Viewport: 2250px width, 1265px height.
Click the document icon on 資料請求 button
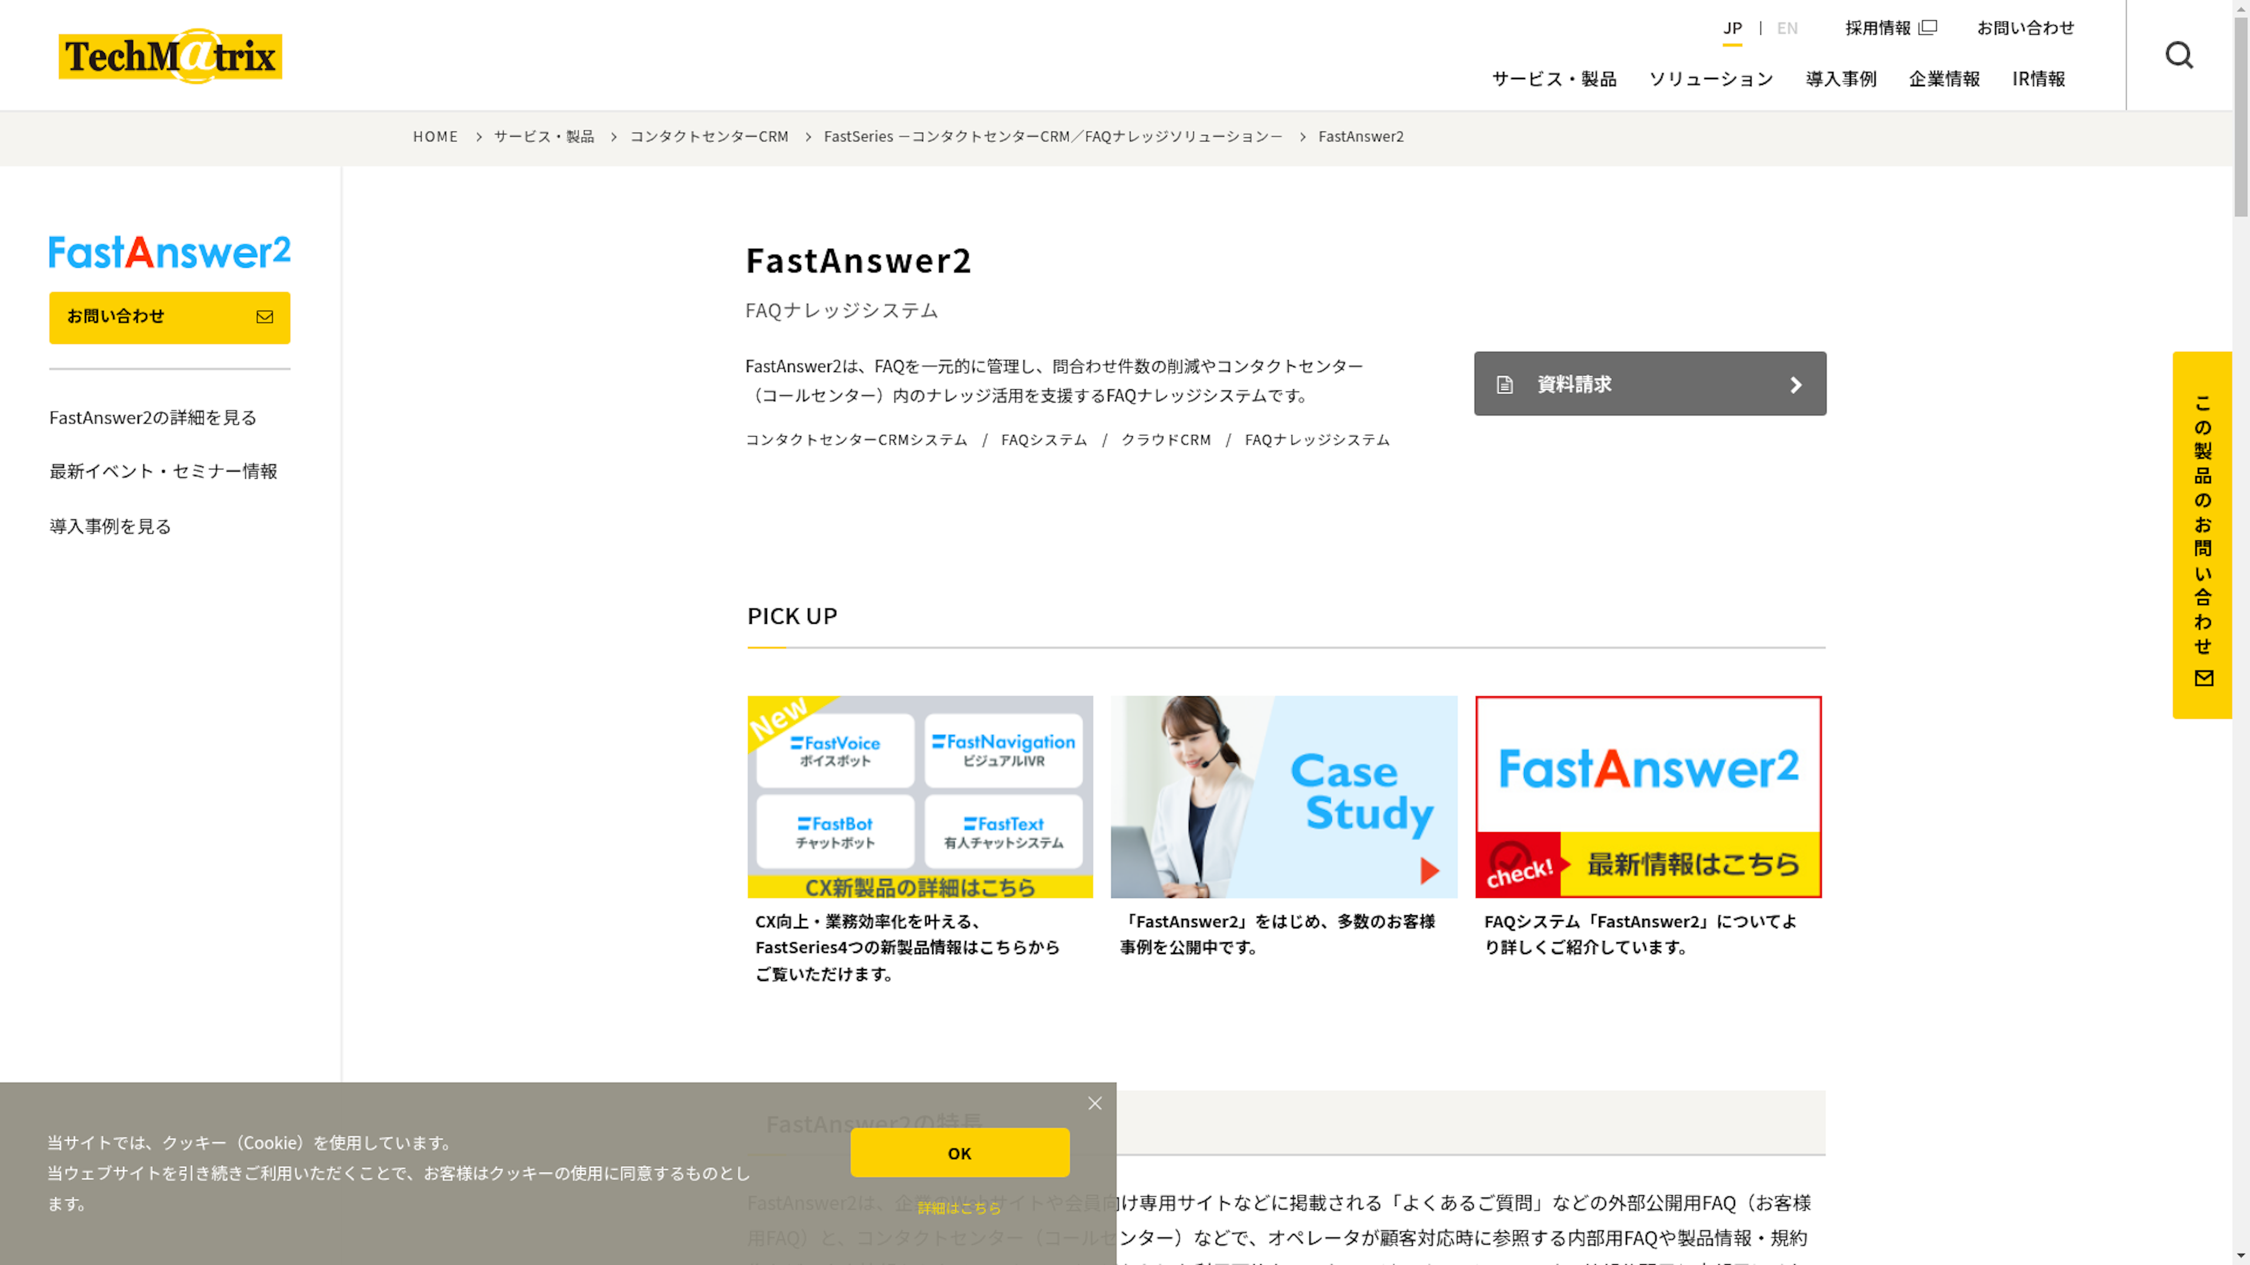pos(1504,384)
